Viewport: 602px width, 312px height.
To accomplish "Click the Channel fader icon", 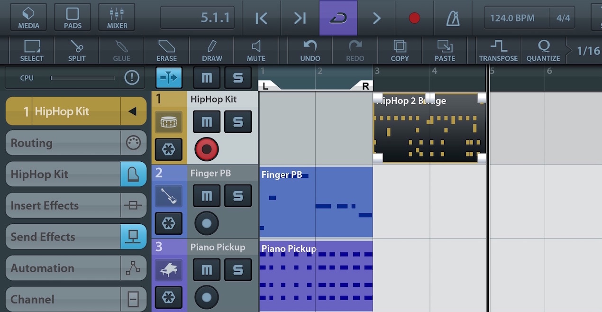I will 133,299.
